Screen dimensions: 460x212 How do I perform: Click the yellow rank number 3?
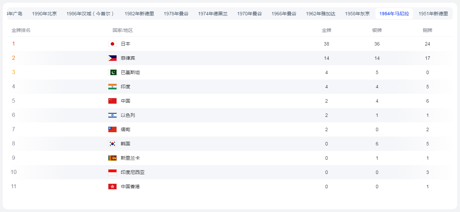click(14, 72)
